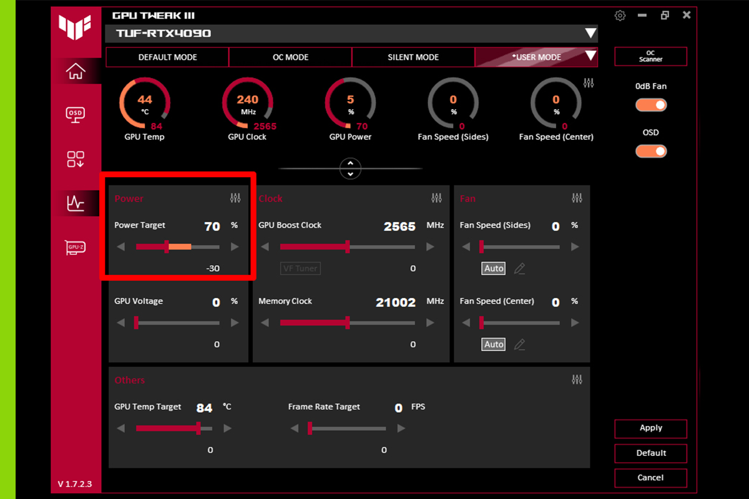Launch GPU-Z from the sidebar
749x499 pixels.
76,248
